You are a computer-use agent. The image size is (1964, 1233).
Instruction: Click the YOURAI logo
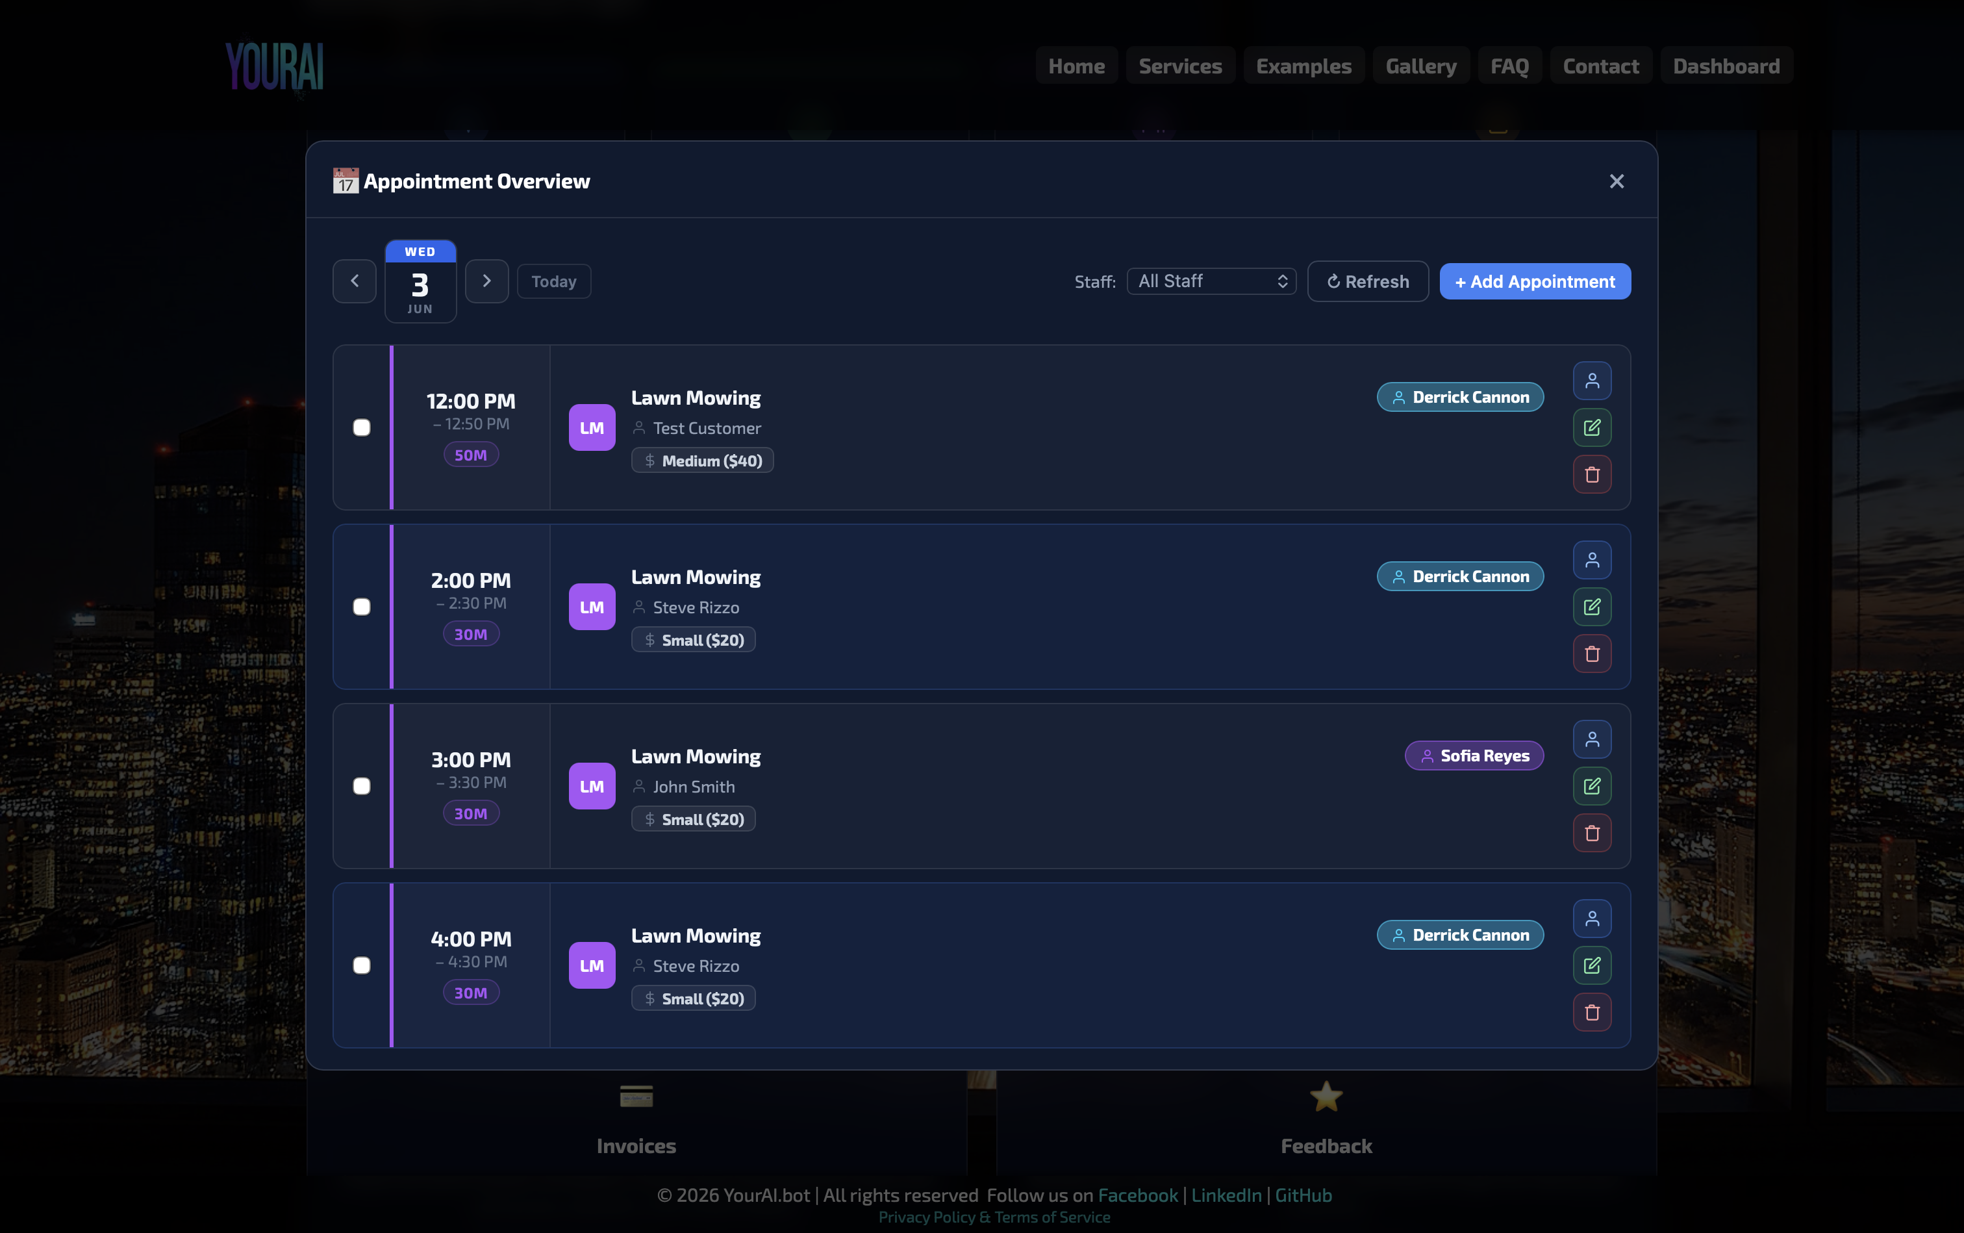[275, 67]
